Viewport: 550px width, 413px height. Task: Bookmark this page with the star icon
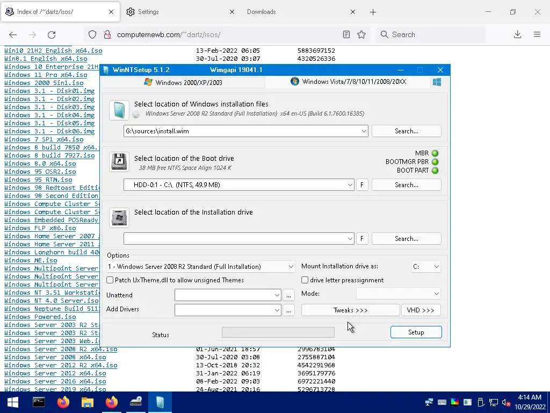[361, 34]
